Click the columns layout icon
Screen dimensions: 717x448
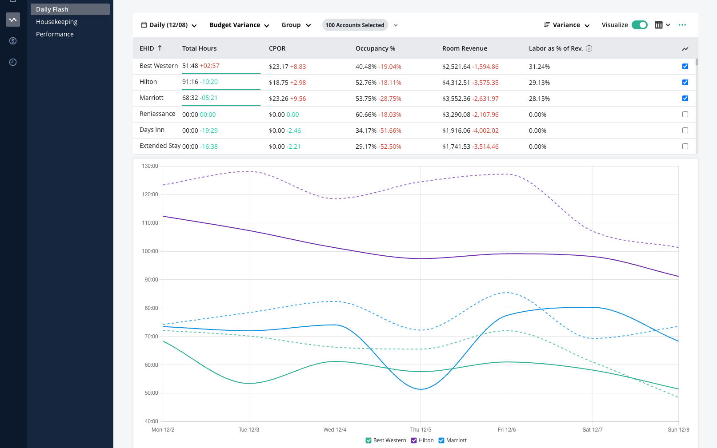tap(659, 25)
